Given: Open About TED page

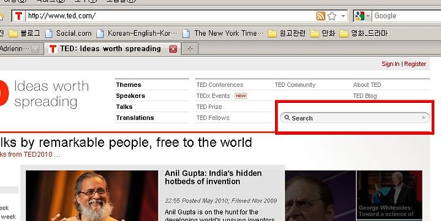Looking at the screenshot, I should [x=367, y=85].
